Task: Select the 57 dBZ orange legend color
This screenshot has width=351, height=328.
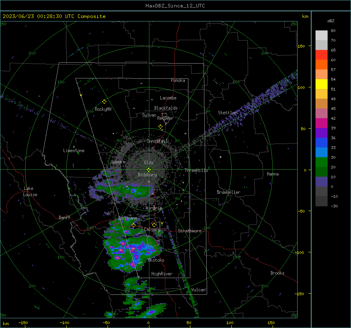Action: coord(321,65)
